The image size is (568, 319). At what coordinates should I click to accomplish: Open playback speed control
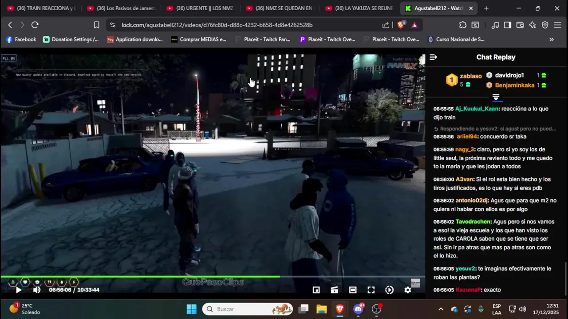point(389,290)
